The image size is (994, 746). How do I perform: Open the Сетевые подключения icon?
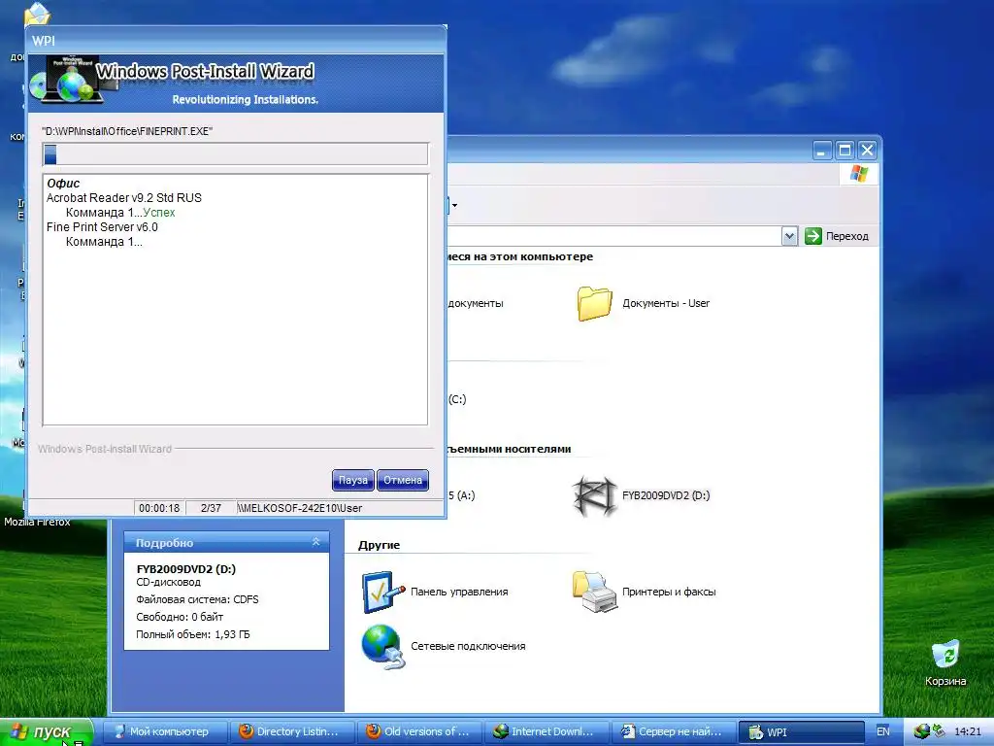click(382, 646)
